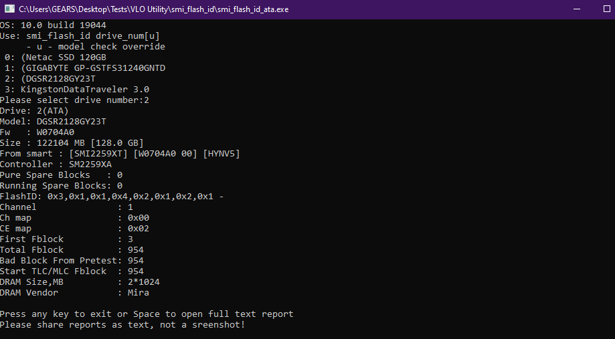This screenshot has width=615, height=339.
Task: Click the CE map 0x02 line
Action: 74,229
